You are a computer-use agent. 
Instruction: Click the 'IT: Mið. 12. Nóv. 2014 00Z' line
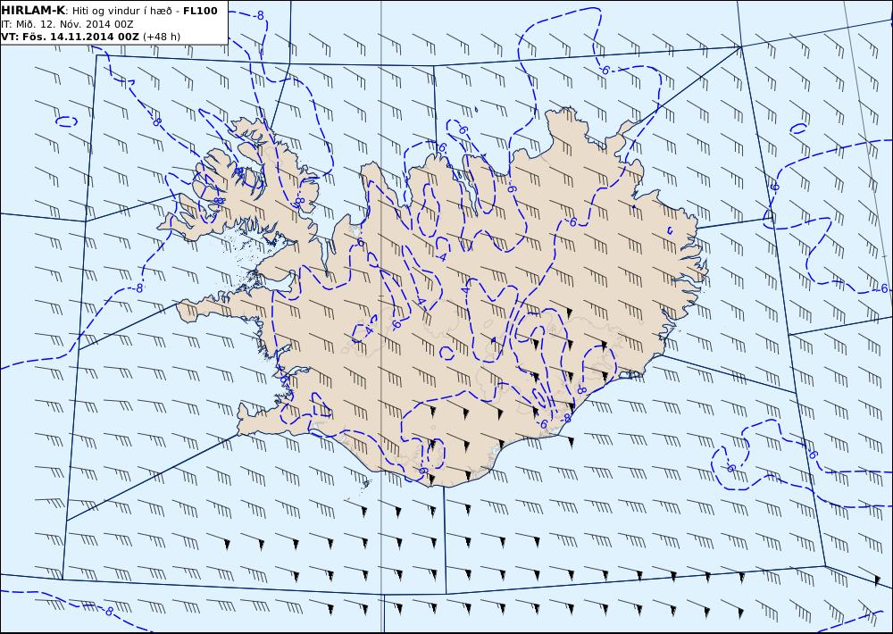67,24
